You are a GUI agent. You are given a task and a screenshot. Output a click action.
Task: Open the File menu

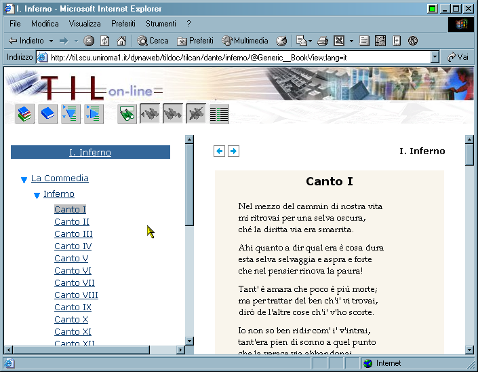coord(15,24)
